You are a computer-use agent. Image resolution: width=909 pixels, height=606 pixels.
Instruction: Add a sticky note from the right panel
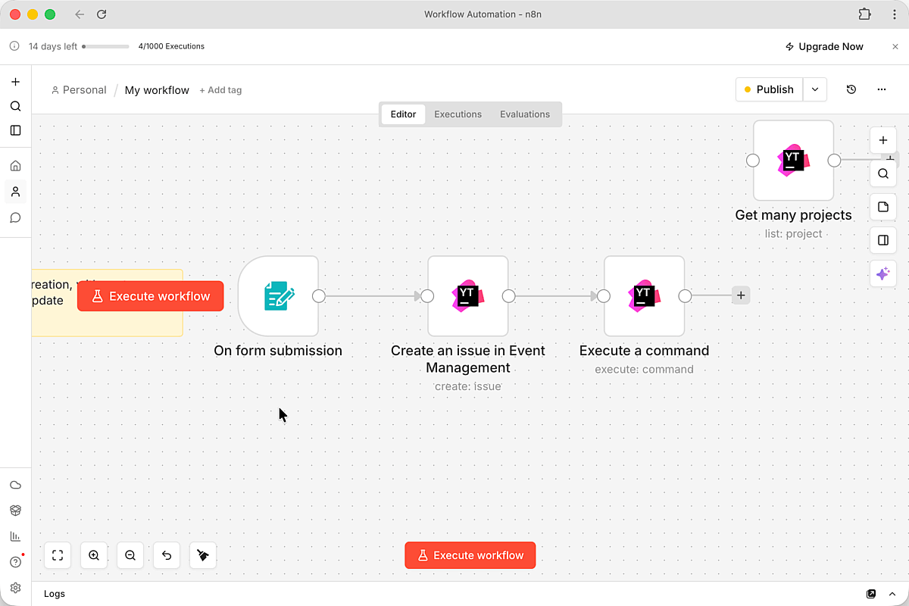pos(882,207)
